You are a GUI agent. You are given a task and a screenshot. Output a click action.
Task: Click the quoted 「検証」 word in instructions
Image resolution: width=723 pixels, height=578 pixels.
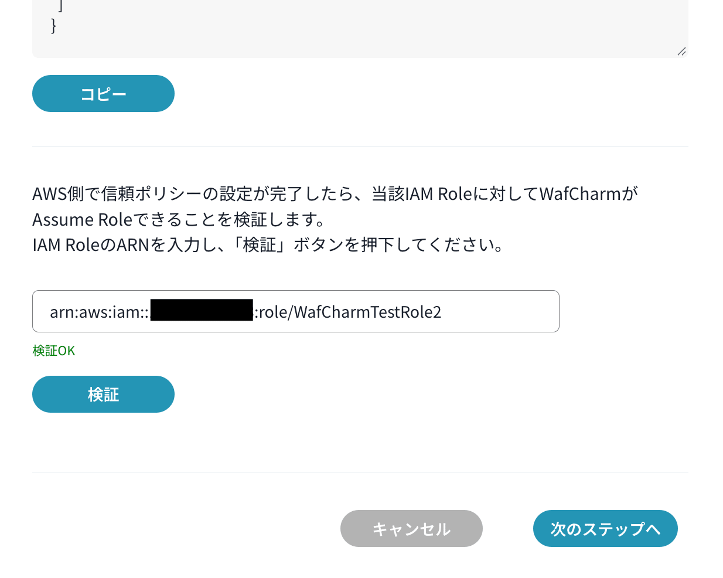[x=260, y=244]
